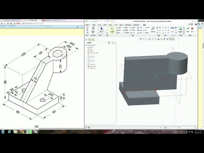
Task: Select the Arc sketch tool
Action: (125, 28)
